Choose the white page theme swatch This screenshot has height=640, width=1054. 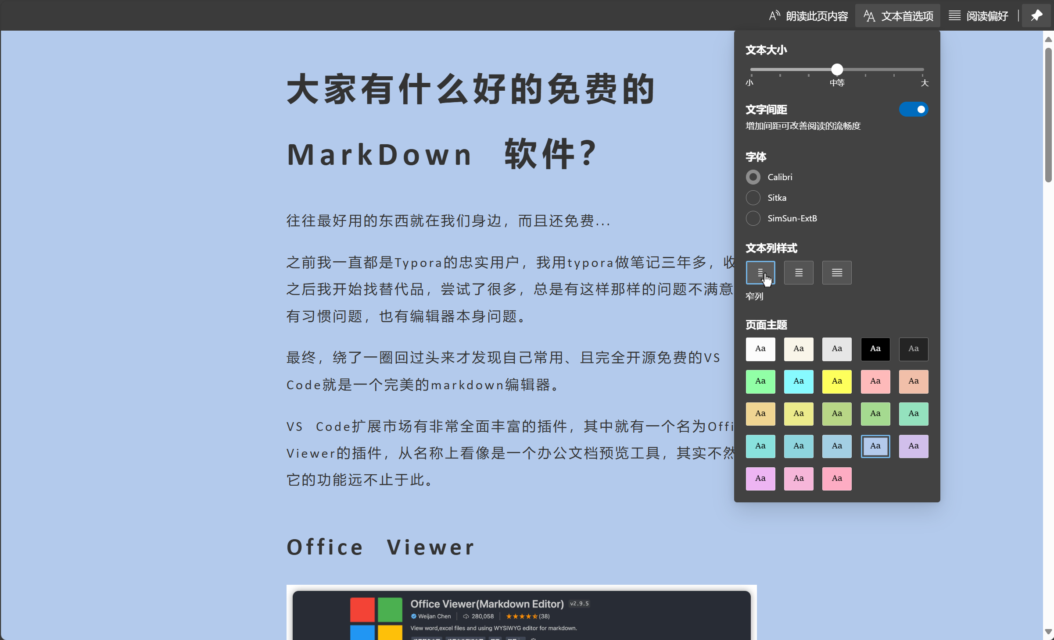click(x=760, y=349)
